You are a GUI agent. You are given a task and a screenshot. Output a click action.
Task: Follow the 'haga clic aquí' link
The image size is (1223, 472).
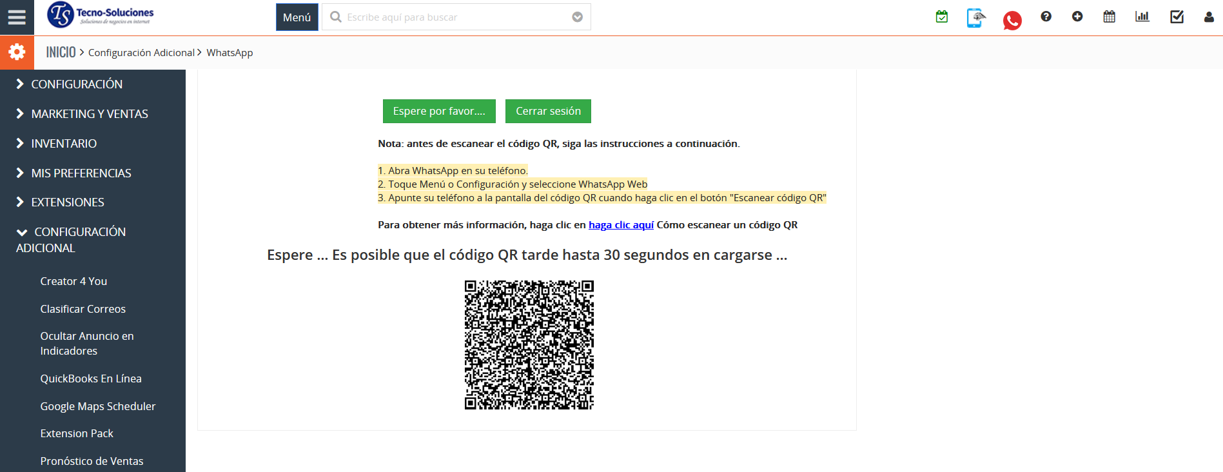(621, 225)
